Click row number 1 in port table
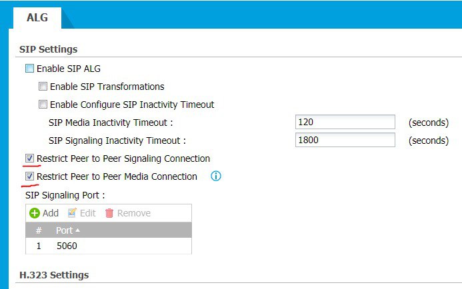 point(39,246)
